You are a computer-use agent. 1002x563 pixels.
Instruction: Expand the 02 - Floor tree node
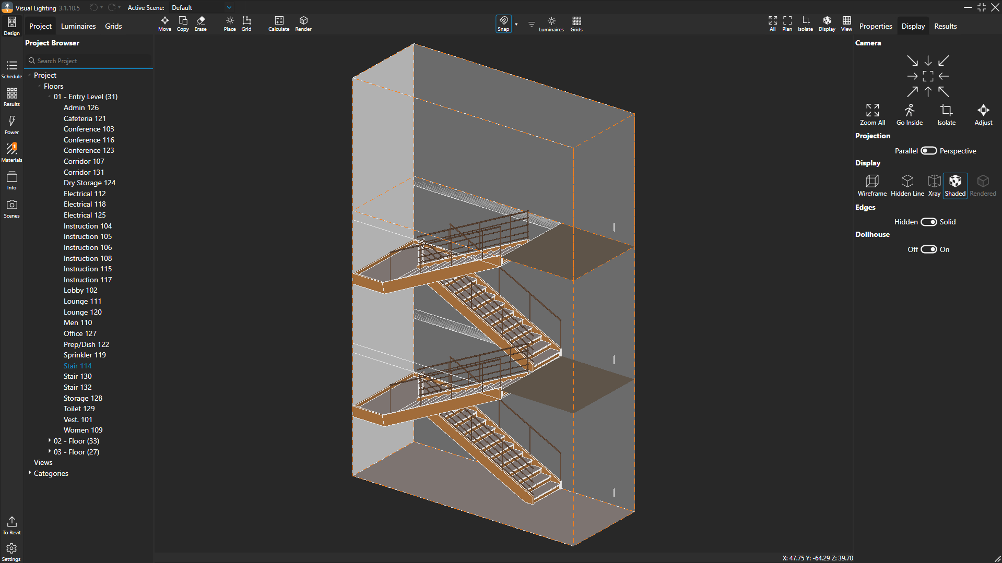50,441
